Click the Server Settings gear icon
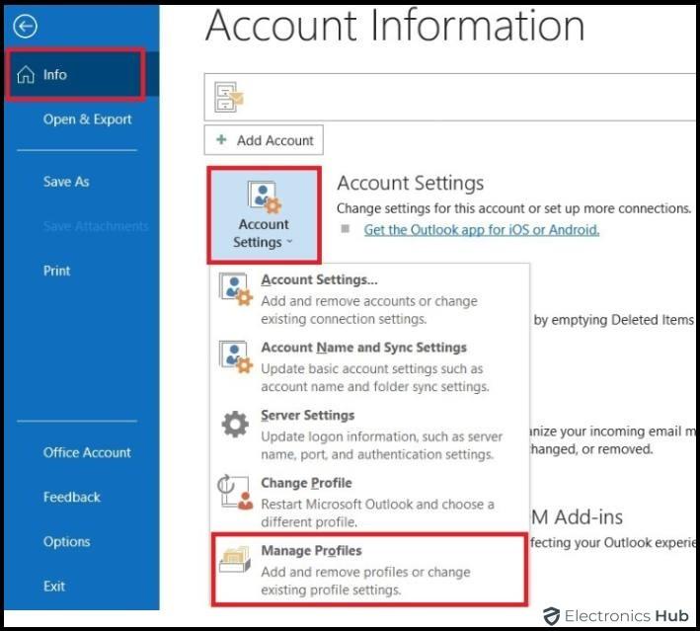This screenshot has height=631, width=700. coord(235,426)
